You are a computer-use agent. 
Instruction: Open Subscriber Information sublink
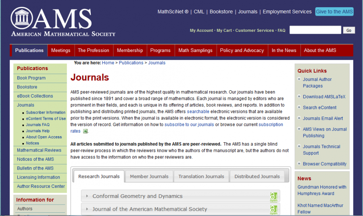tap(46, 112)
